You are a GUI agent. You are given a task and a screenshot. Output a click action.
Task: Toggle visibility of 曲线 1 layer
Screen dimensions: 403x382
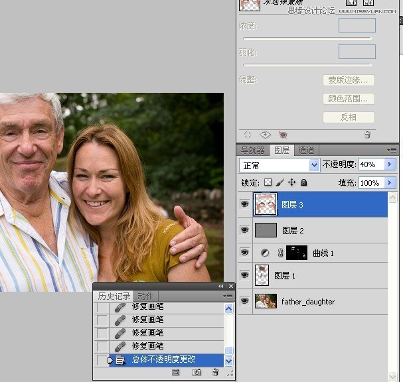(245, 253)
